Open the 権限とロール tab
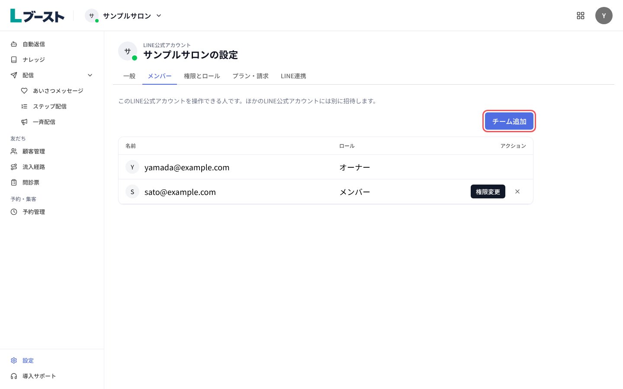The image size is (623, 389). tap(202, 76)
